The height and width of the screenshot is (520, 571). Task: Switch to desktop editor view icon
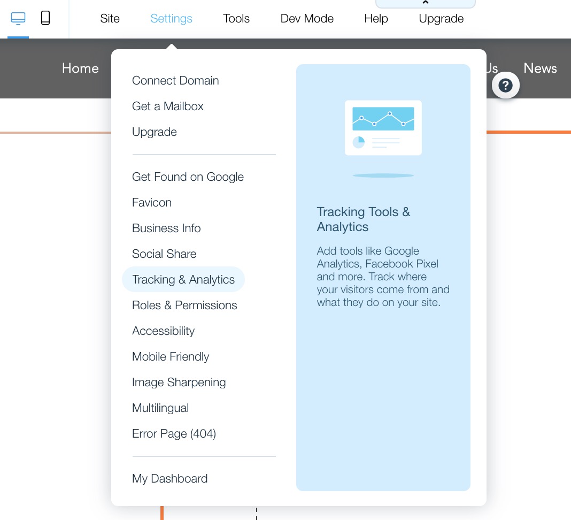(18, 19)
